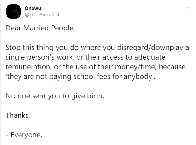Click the line beginning "single person's work"
196x145 pixels.
pos(85,57)
